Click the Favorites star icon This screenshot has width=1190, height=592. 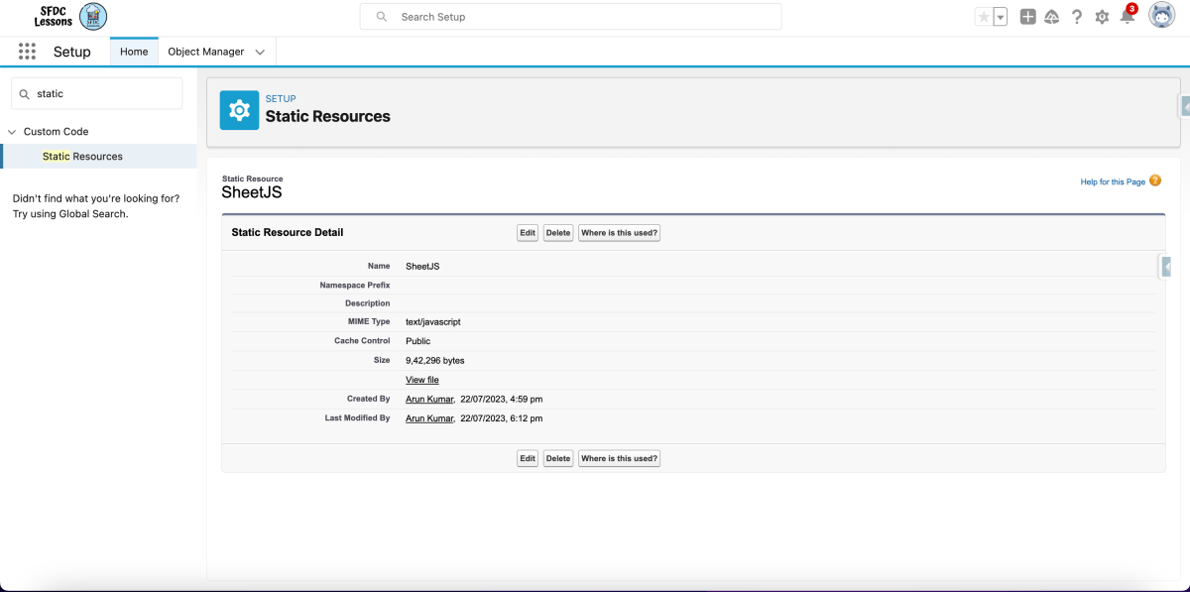[983, 17]
